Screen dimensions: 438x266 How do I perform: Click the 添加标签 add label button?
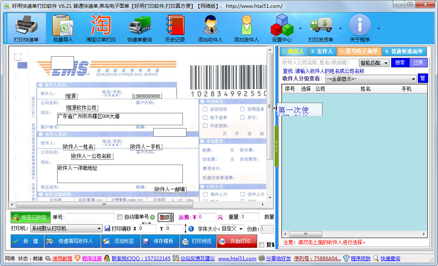tap(120, 241)
